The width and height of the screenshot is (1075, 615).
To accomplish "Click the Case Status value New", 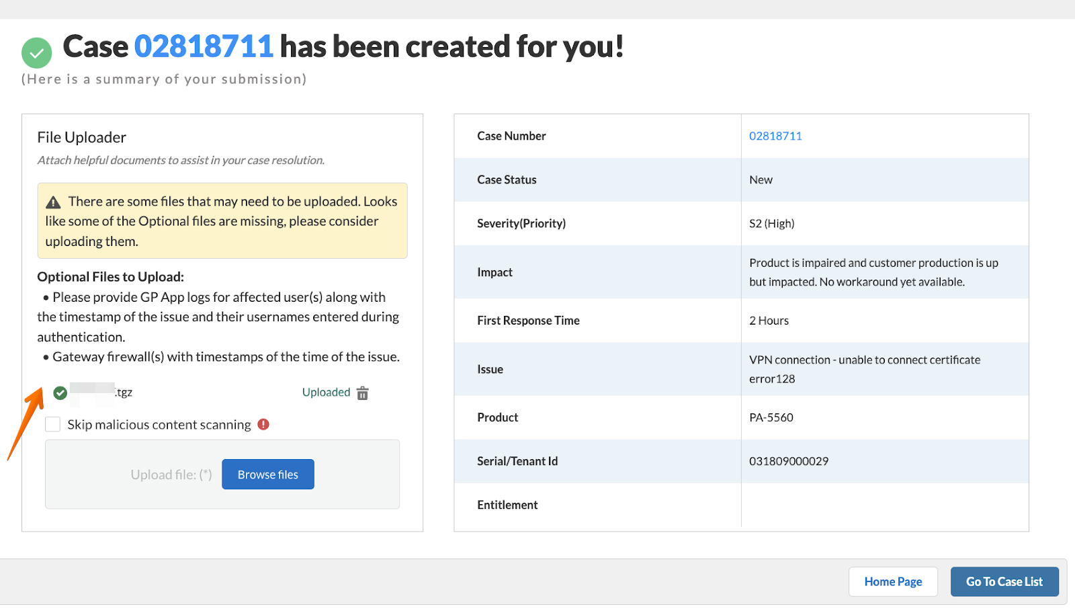I will pyautogui.click(x=761, y=179).
